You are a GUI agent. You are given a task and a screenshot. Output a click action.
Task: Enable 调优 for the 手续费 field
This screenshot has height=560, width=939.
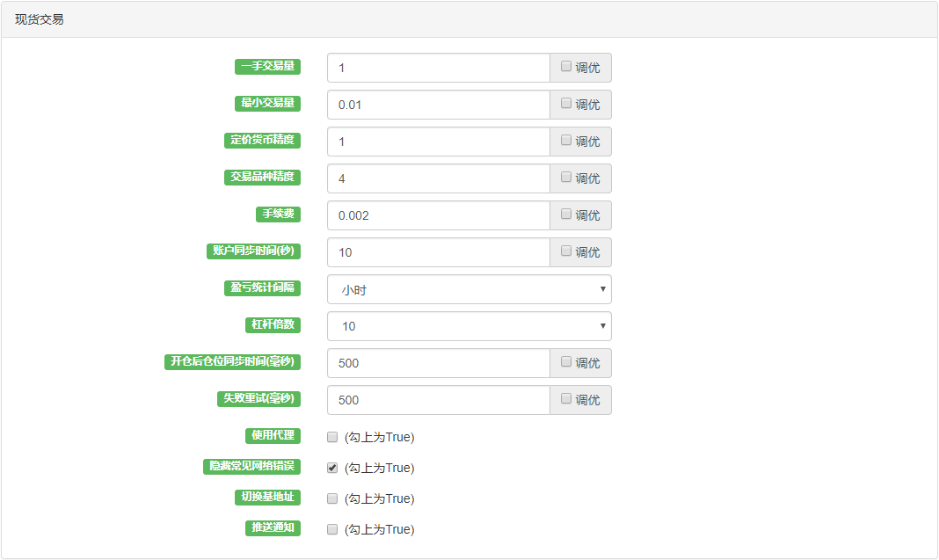point(566,215)
